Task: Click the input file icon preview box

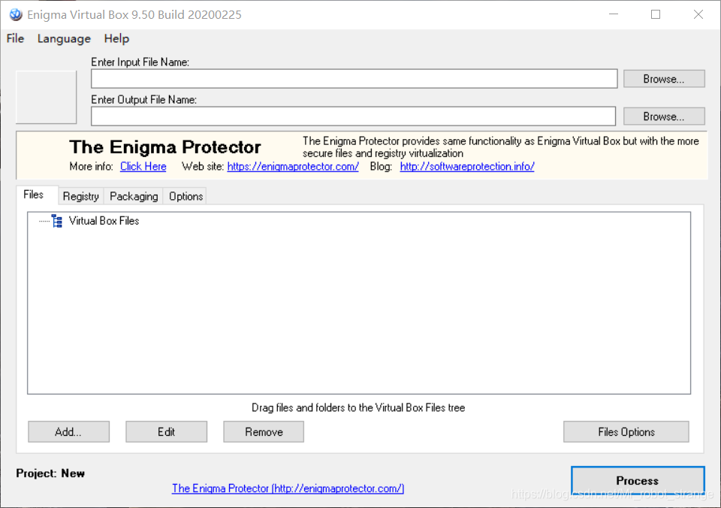Action: [46, 97]
